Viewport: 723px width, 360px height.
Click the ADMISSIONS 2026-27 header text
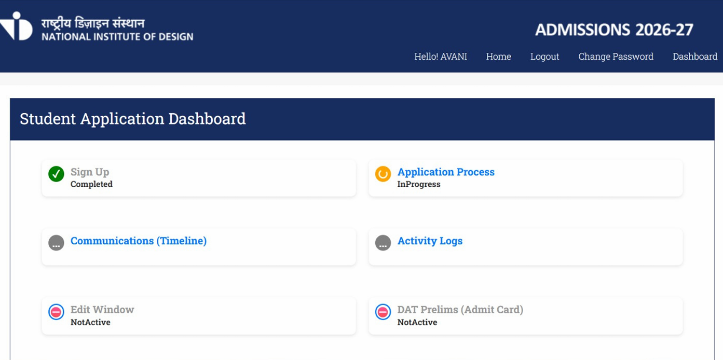[x=614, y=30]
